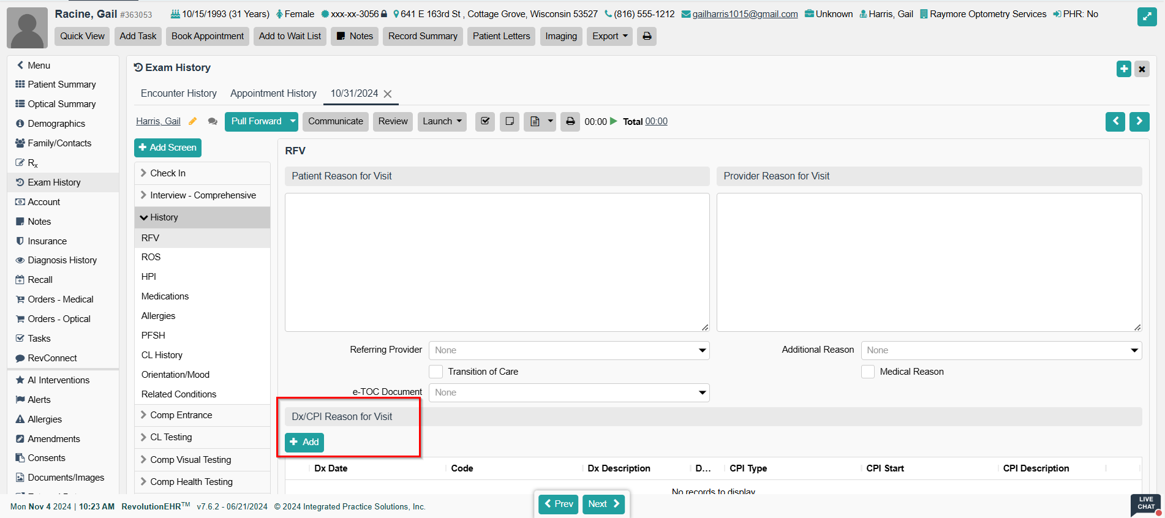Open Diagnosis History from the left menu

point(62,260)
